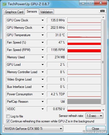Screen dimensions: 109x135
Task: Expand the Fan Speed (RPM) sensor options
Action: [x=43, y=50]
